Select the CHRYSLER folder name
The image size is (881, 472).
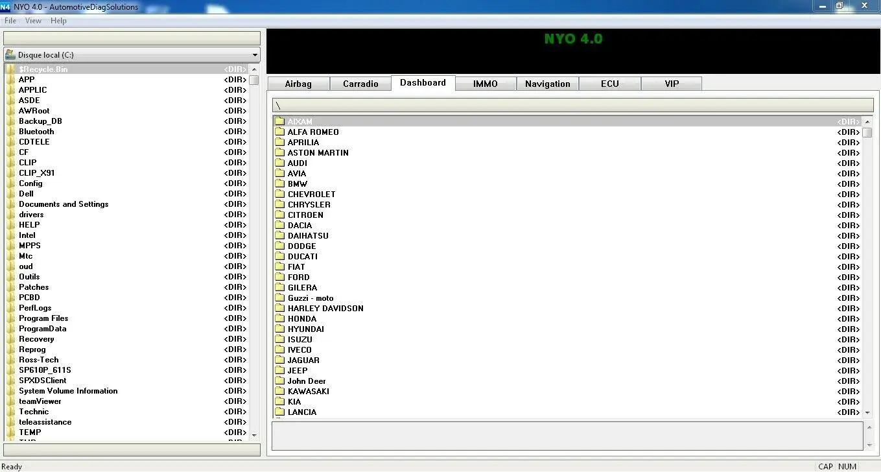309,204
